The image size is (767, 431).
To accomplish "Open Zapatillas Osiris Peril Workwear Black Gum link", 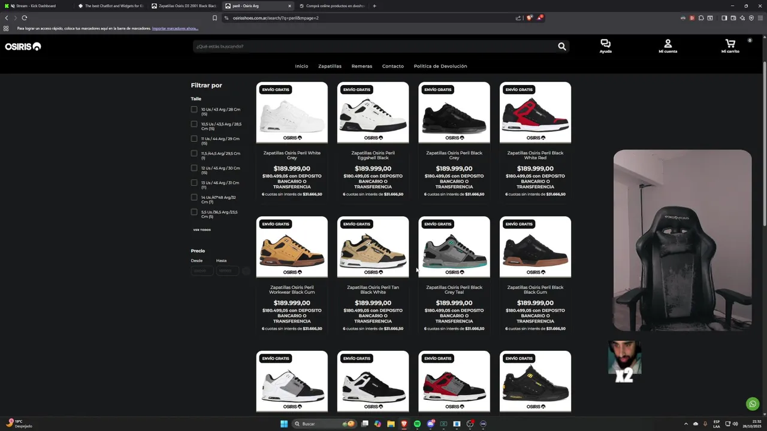I will 292,290.
